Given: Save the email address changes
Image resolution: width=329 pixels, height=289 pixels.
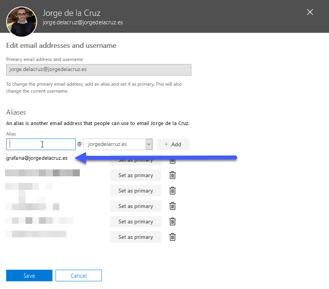Looking at the screenshot, I should point(29,275).
